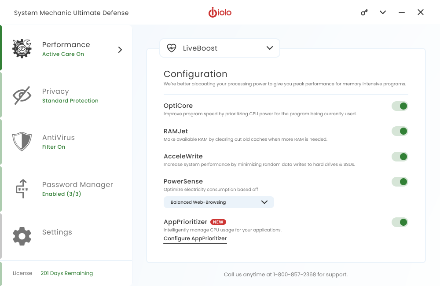Open Password Manager section
Viewport: 440px width, 286px height.
point(67,189)
